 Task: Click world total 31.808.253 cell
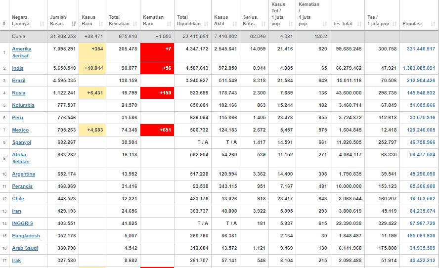click(x=63, y=37)
